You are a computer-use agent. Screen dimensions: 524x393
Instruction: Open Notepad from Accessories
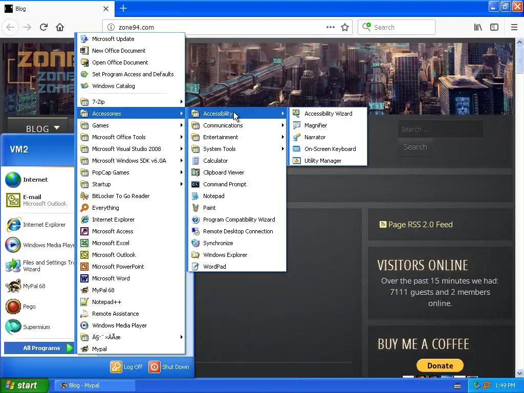click(x=237, y=196)
